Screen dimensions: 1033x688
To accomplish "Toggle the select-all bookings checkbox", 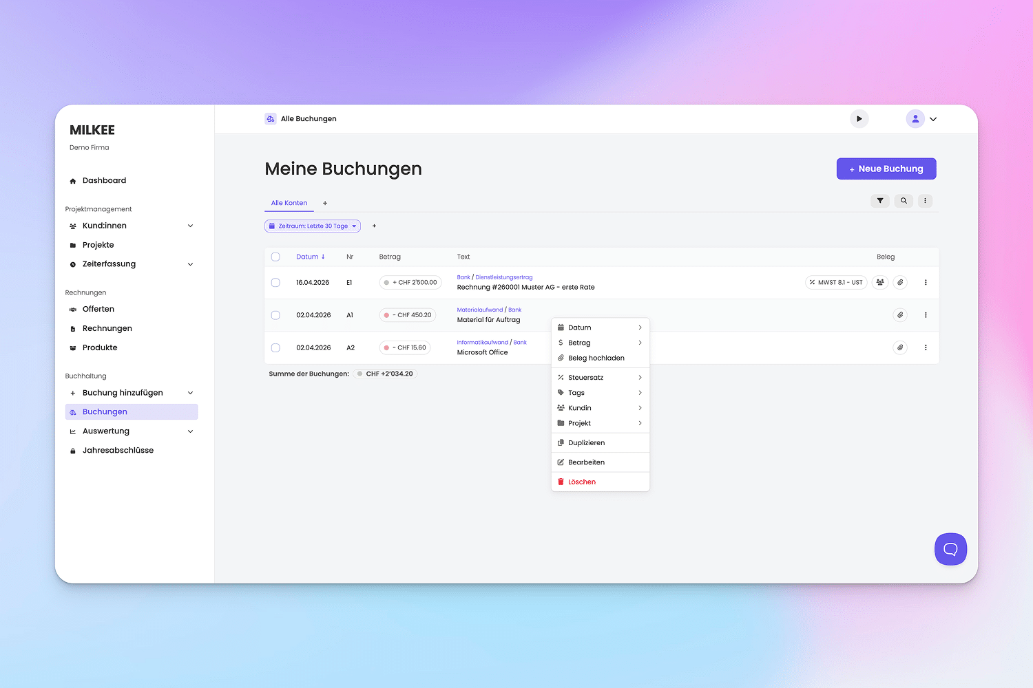I will pos(275,257).
